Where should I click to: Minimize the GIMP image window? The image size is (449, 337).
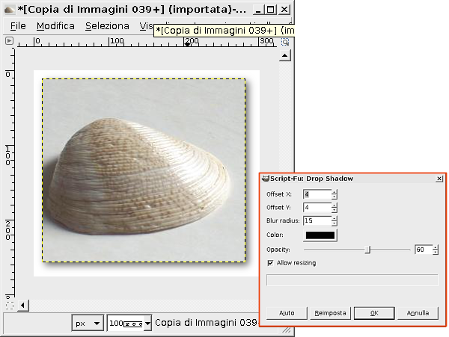[257, 10]
